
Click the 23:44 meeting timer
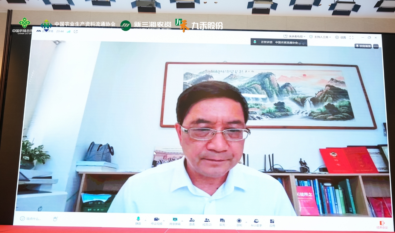[x=60, y=31]
